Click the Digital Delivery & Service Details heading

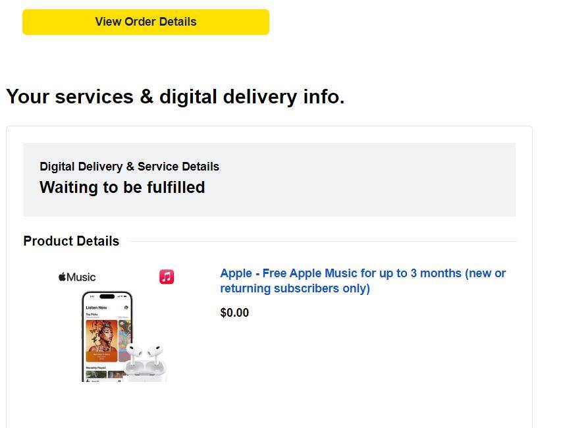pos(129,167)
